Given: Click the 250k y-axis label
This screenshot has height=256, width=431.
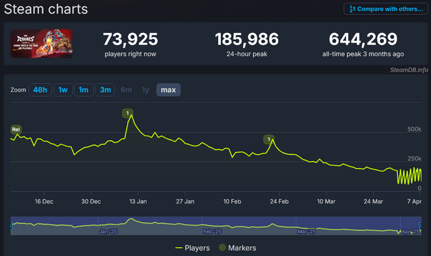Looking at the screenshot, I should (414, 159).
